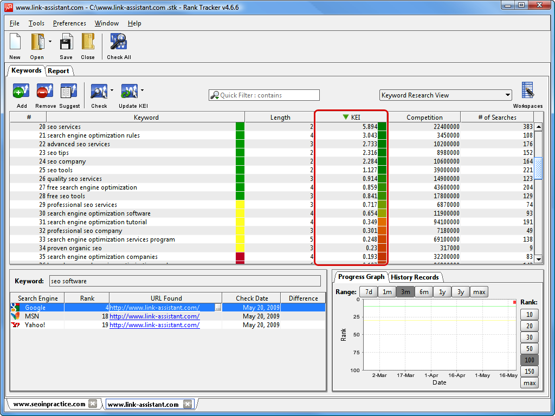Click the Update KEI icon
This screenshot has width=555, height=416.
click(x=130, y=91)
